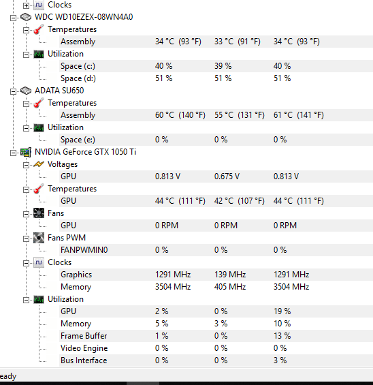Collapse the NVIDIA GeForce GTX 1050 Ti node

point(13,153)
